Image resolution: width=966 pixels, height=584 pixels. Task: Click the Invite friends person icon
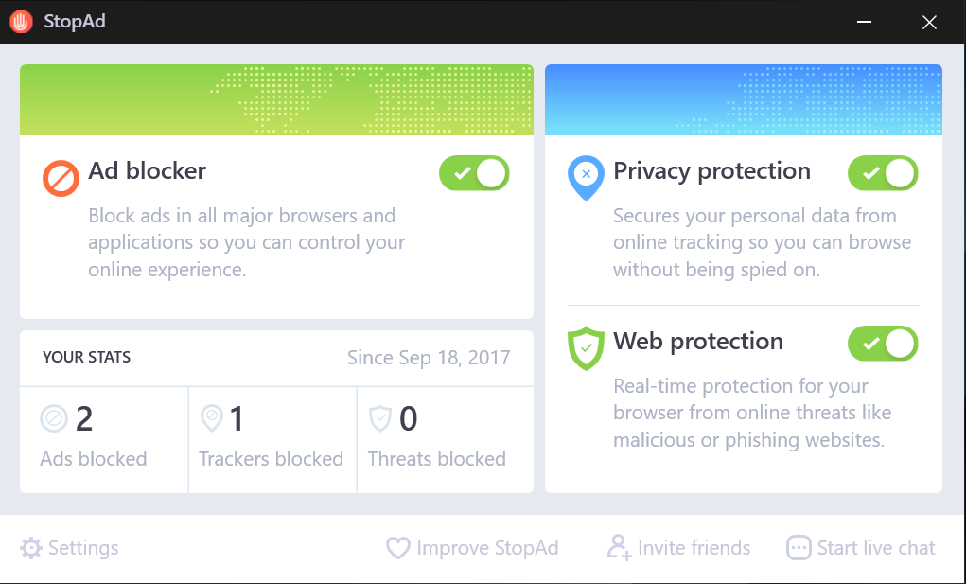point(620,548)
